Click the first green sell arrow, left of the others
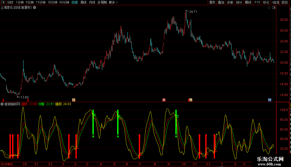The height and width of the screenshot is (167, 291). tap(93, 124)
